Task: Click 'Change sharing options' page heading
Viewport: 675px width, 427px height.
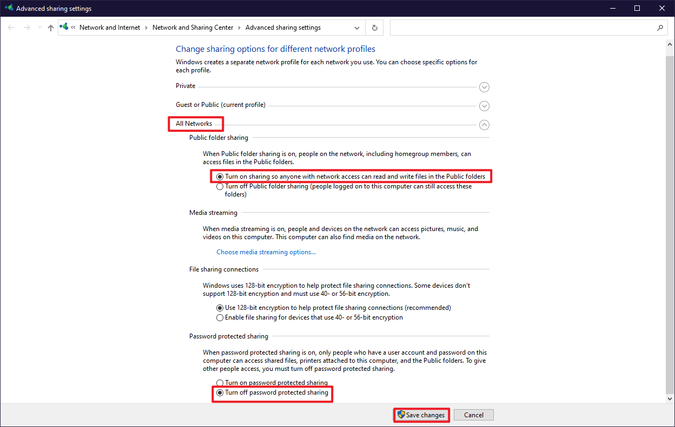Action: click(275, 49)
